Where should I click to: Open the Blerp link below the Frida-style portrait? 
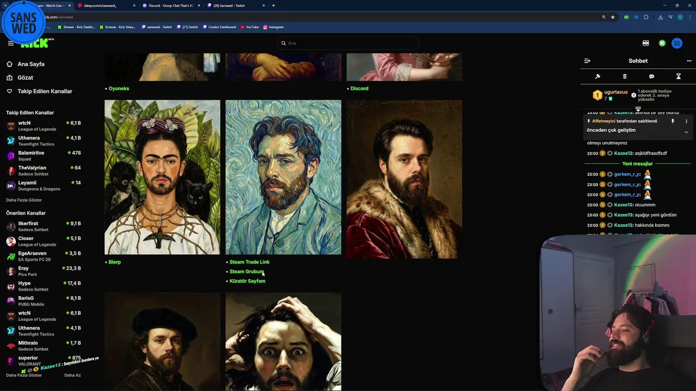click(x=115, y=262)
